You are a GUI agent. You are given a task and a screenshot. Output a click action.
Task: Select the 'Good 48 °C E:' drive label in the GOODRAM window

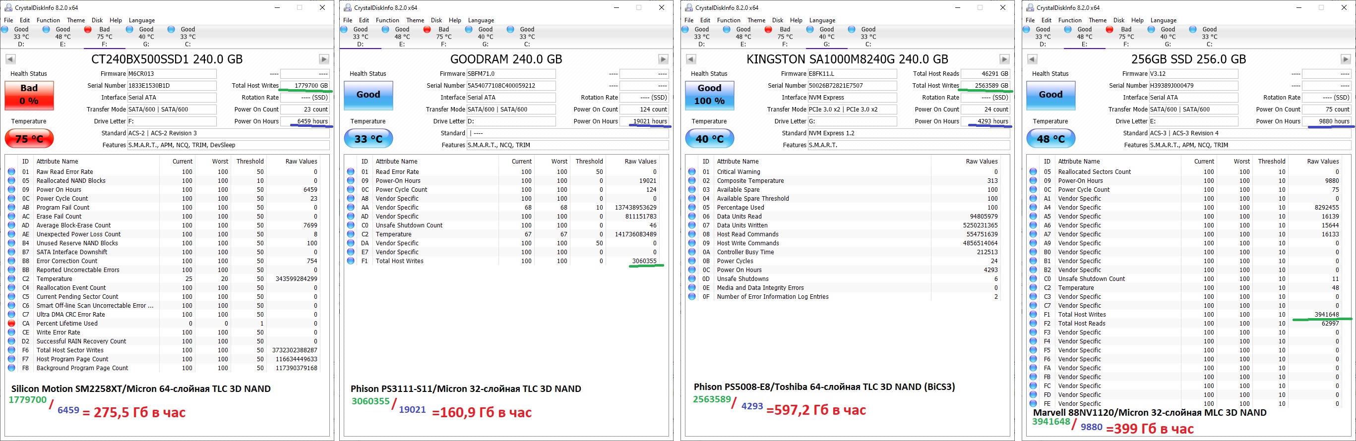[x=402, y=37]
